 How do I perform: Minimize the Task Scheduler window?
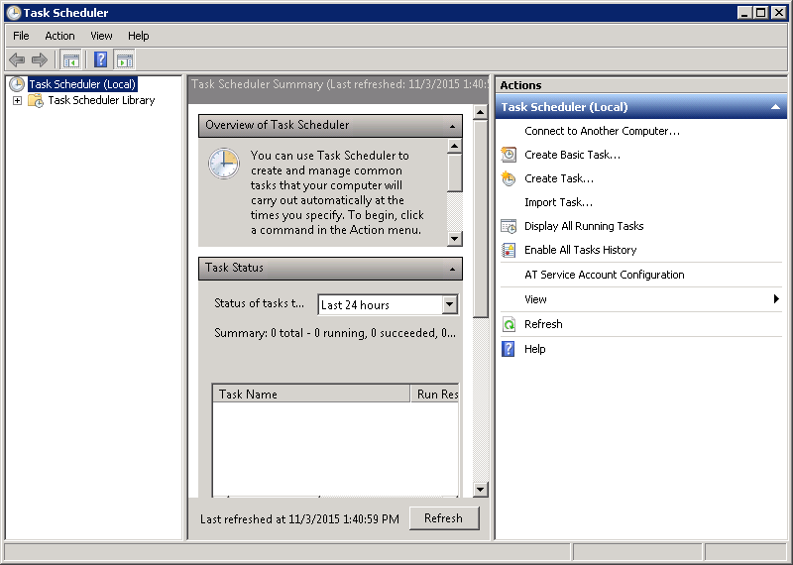tap(744, 13)
